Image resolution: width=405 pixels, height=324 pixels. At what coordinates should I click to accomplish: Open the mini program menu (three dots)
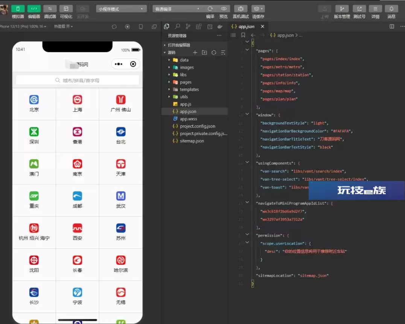pyautogui.click(x=119, y=64)
